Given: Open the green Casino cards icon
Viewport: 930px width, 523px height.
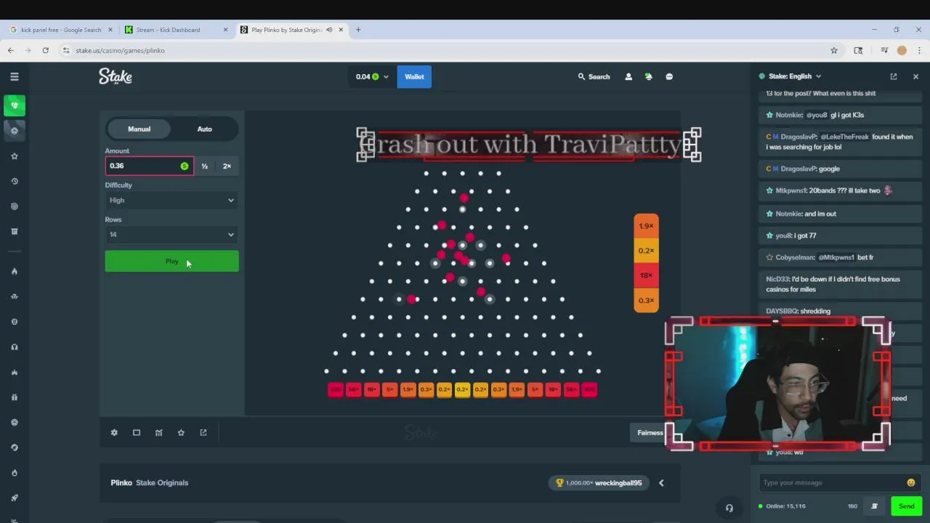Looking at the screenshot, I should pos(14,105).
